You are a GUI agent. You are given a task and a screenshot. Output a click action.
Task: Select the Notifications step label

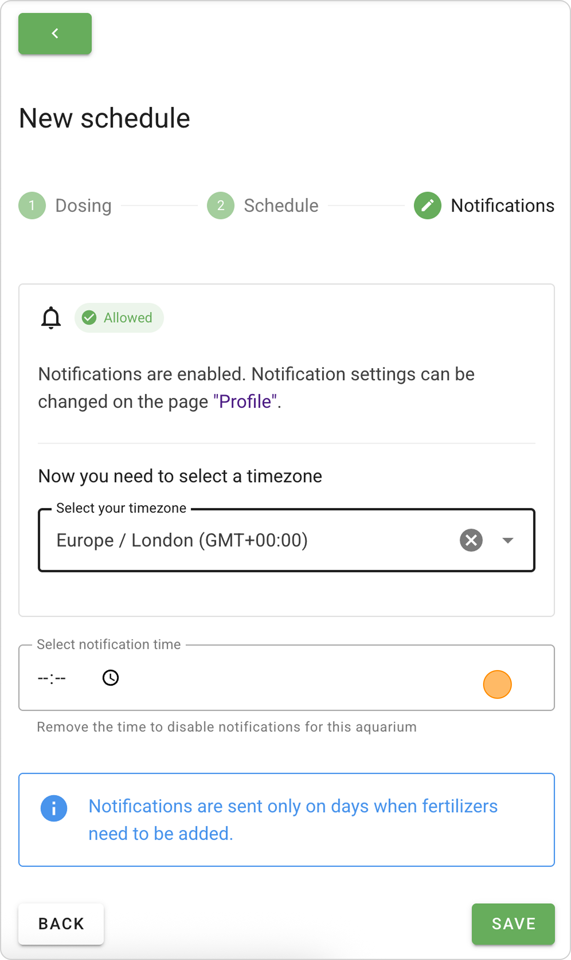pyautogui.click(x=502, y=205)
